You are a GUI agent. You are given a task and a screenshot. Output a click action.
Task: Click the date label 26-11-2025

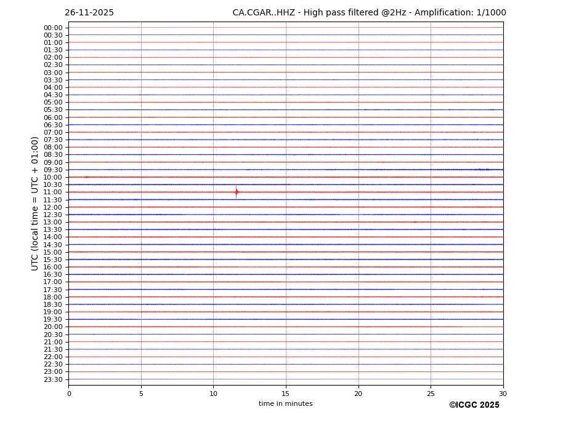[89, 13]
